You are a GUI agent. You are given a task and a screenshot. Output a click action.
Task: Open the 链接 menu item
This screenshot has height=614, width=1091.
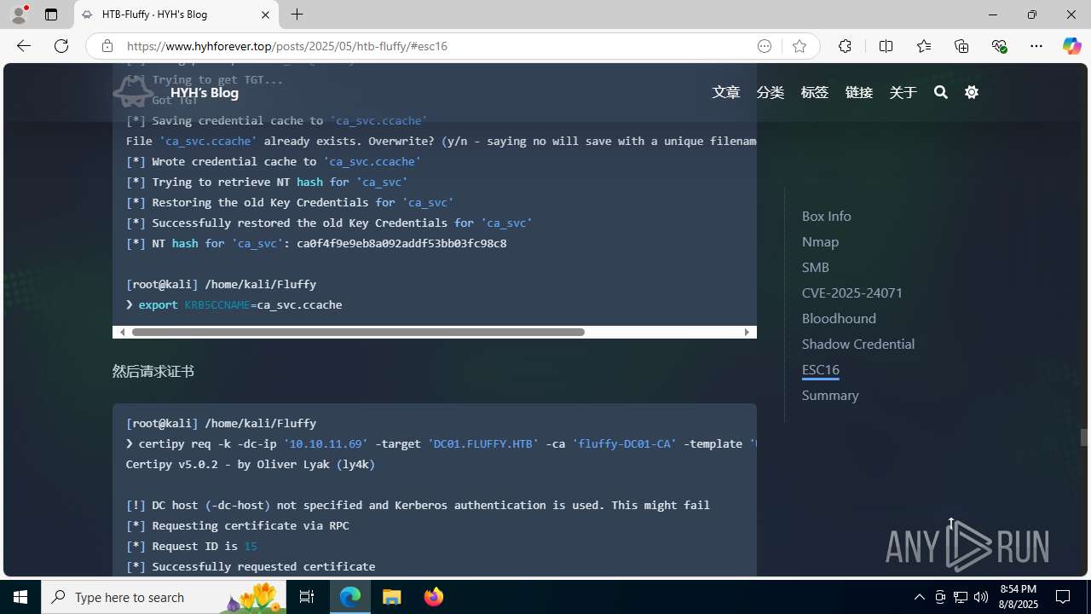(859, 92)
